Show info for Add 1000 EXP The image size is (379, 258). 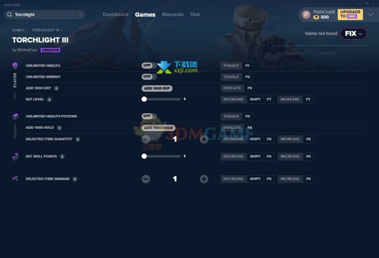click(56, 88)
